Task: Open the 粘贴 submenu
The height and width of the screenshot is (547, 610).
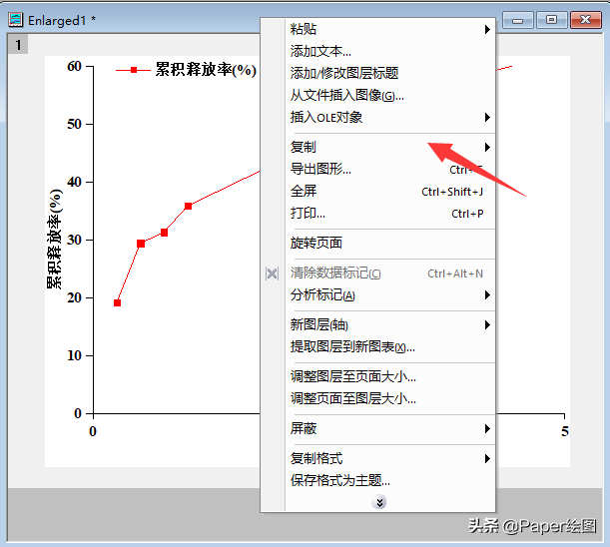Action: [389, 29]
